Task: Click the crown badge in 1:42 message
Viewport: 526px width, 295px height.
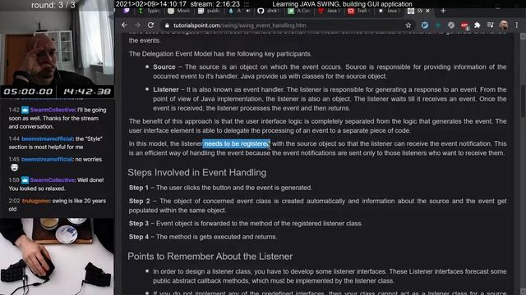Action: [25, 110]
